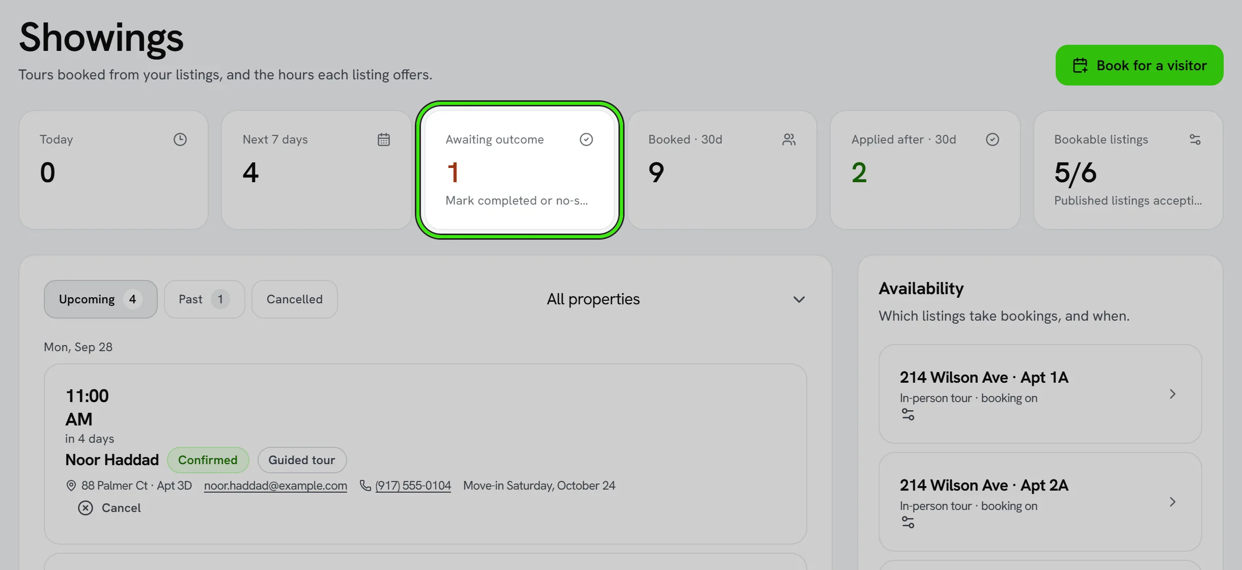The image size is (1242, 570).
Task: Open the Booked 30d stat card
Action: coord(722,170)
